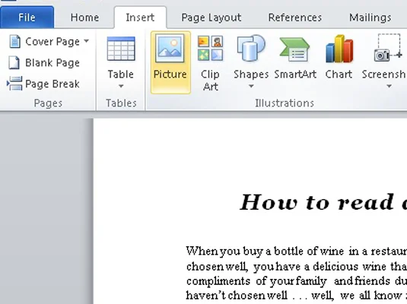Switch to the Page Layout tab

click(211, 17)
